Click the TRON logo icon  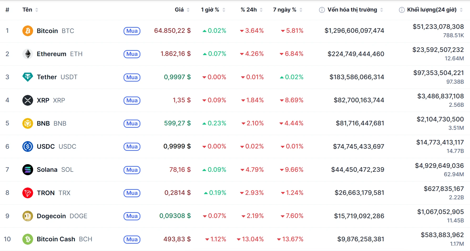(28, 193)
